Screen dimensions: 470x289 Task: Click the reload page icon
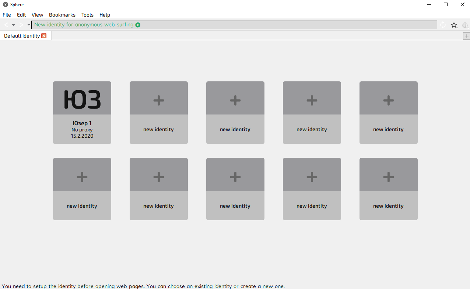tap(443, 25)
